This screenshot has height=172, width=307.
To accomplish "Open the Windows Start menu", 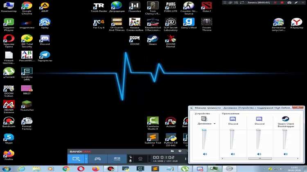I will point(7,169).
